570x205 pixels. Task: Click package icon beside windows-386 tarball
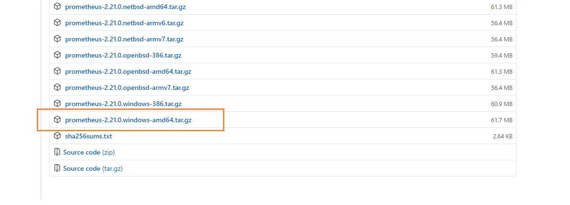(x=57, y=104)
